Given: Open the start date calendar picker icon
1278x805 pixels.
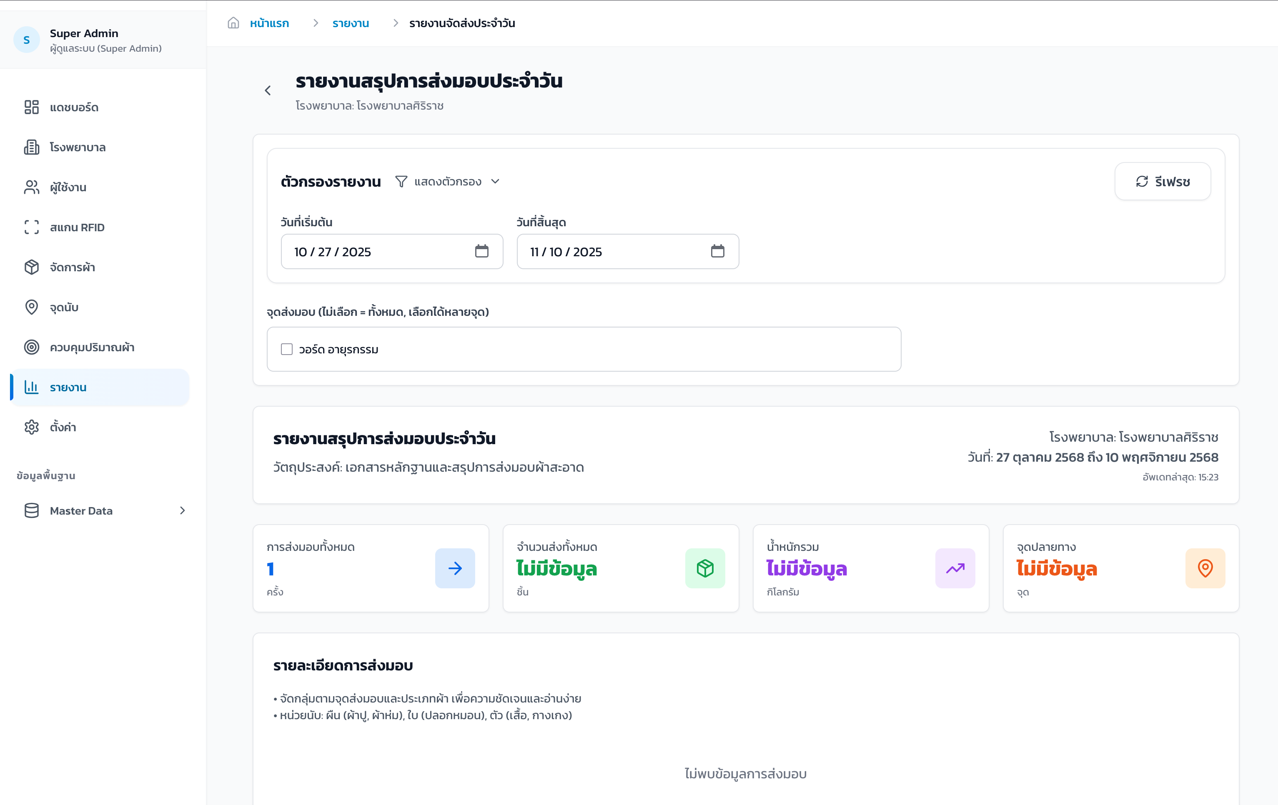Looking at the screenshot, I should [x=481, y=251].
